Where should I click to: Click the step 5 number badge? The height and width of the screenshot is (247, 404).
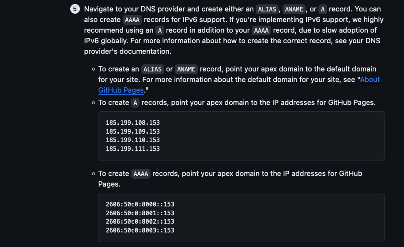coord(75,9)
